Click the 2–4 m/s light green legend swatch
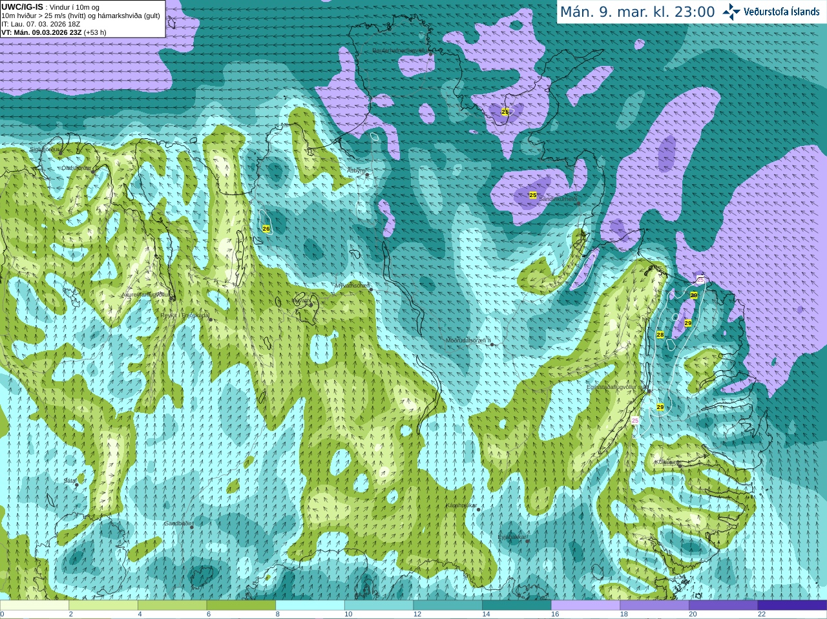This screenshot has height=619, width=827. (103, 605)
